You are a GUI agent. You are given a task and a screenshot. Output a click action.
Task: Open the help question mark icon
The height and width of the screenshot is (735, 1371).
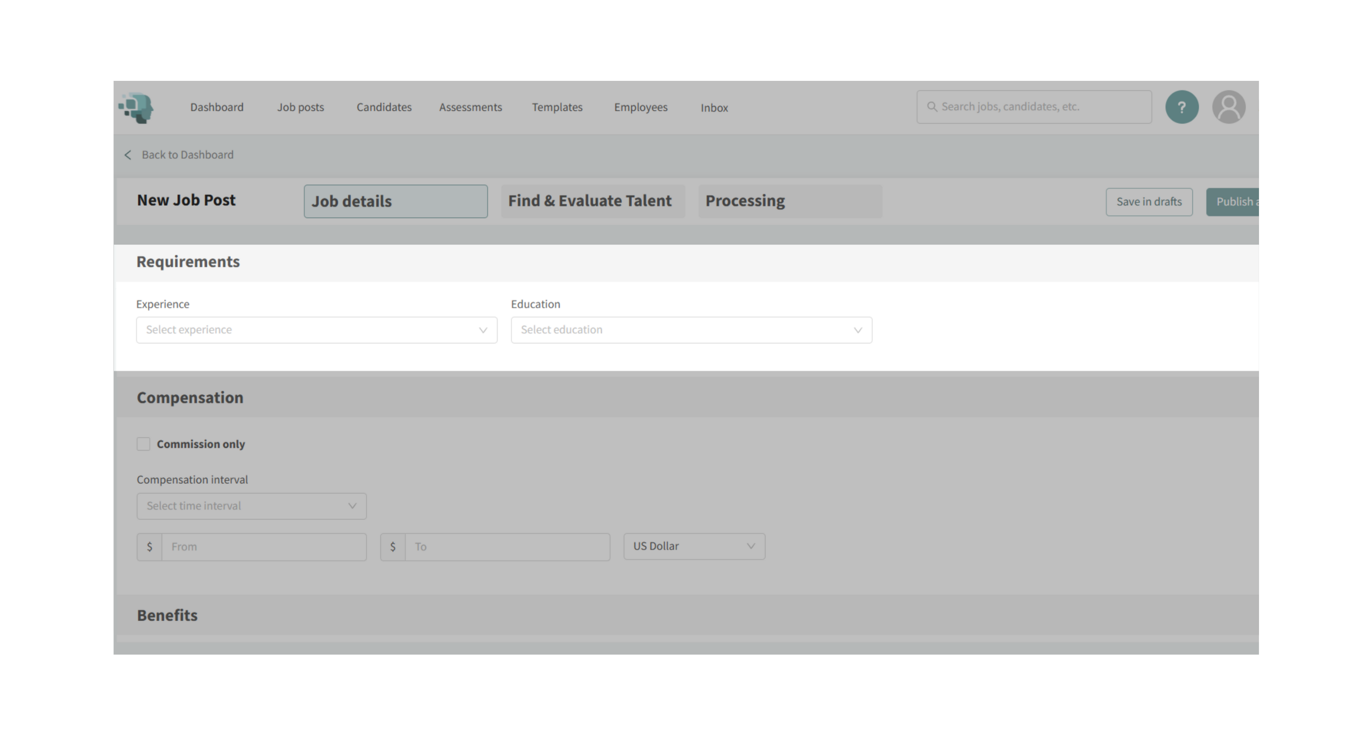[1181, 107]
